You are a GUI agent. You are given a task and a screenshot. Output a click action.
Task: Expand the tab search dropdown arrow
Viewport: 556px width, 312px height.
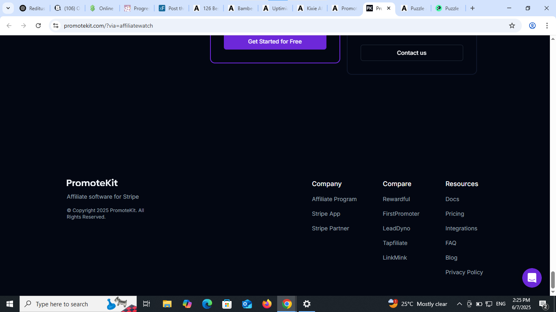pos(8,8)
